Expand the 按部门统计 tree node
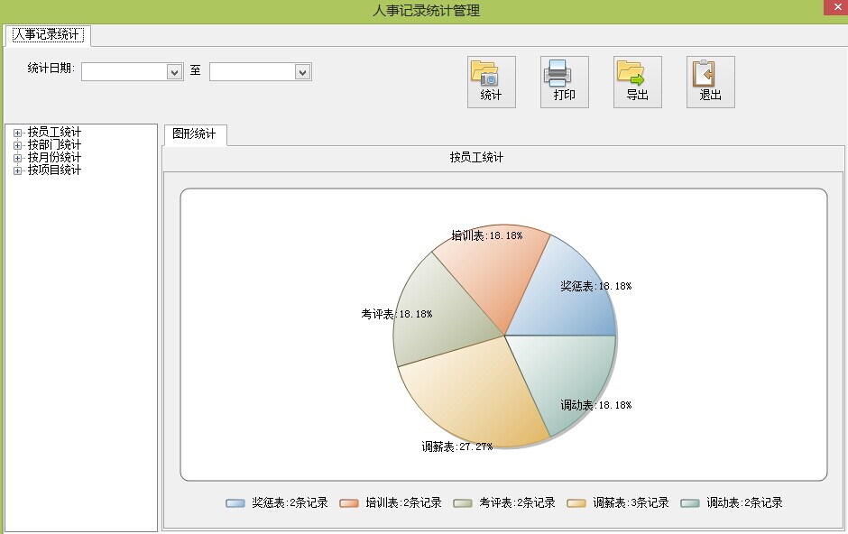848x534 pixels. point(17,145)
